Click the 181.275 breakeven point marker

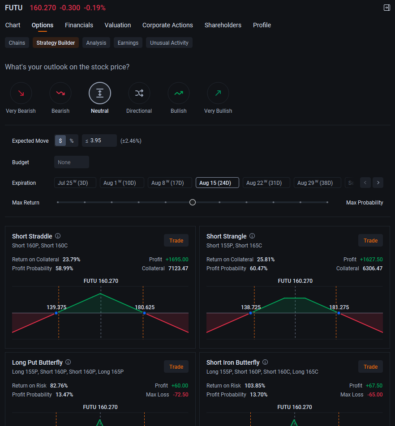click(339, 313)
